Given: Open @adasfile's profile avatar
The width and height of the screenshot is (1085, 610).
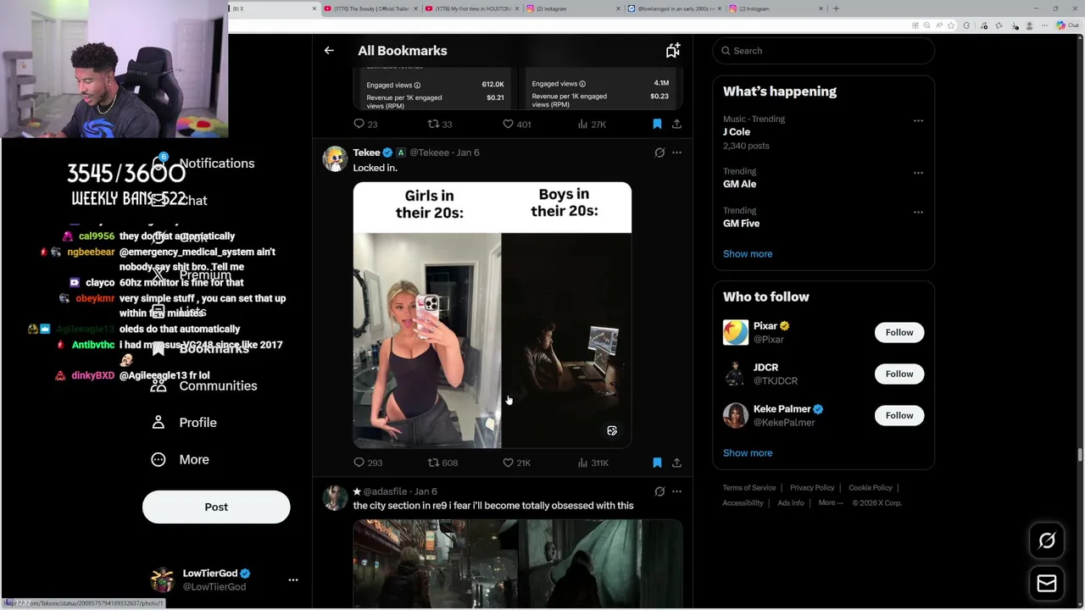Looking at the screenshot, I should click(x=336, y=497).
